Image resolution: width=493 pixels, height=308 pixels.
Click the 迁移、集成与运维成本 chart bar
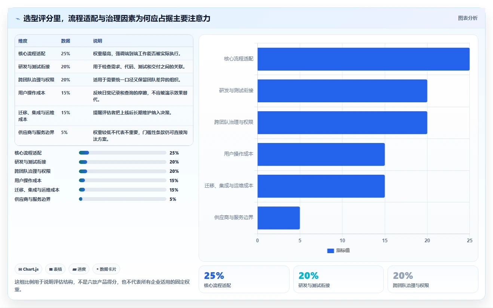[x=321, y=186]
